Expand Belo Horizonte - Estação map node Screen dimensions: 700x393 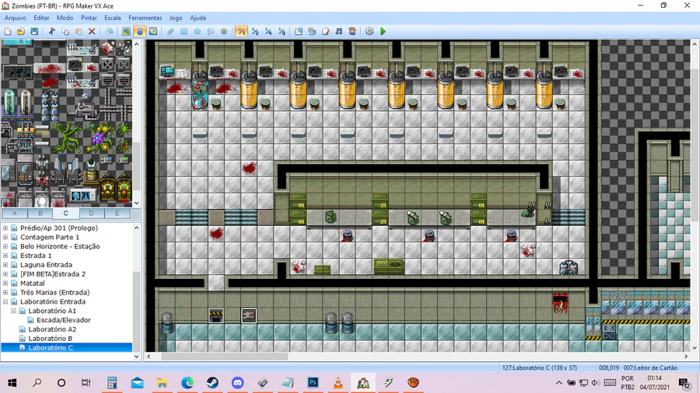click(5, 246)
